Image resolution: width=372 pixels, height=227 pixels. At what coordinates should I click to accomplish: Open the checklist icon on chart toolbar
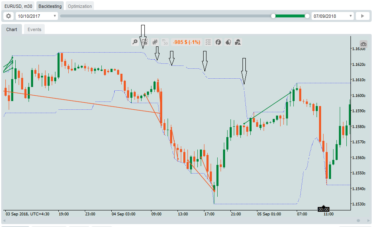tap(208, 42)
